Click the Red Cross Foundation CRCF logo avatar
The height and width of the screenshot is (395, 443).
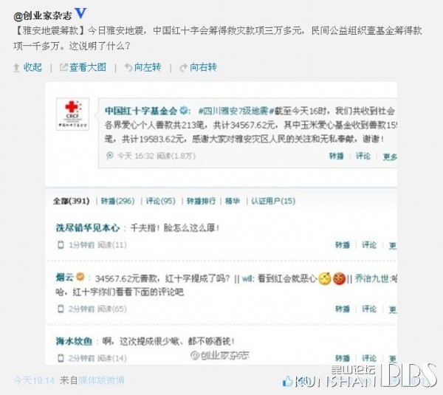point(72,114)
